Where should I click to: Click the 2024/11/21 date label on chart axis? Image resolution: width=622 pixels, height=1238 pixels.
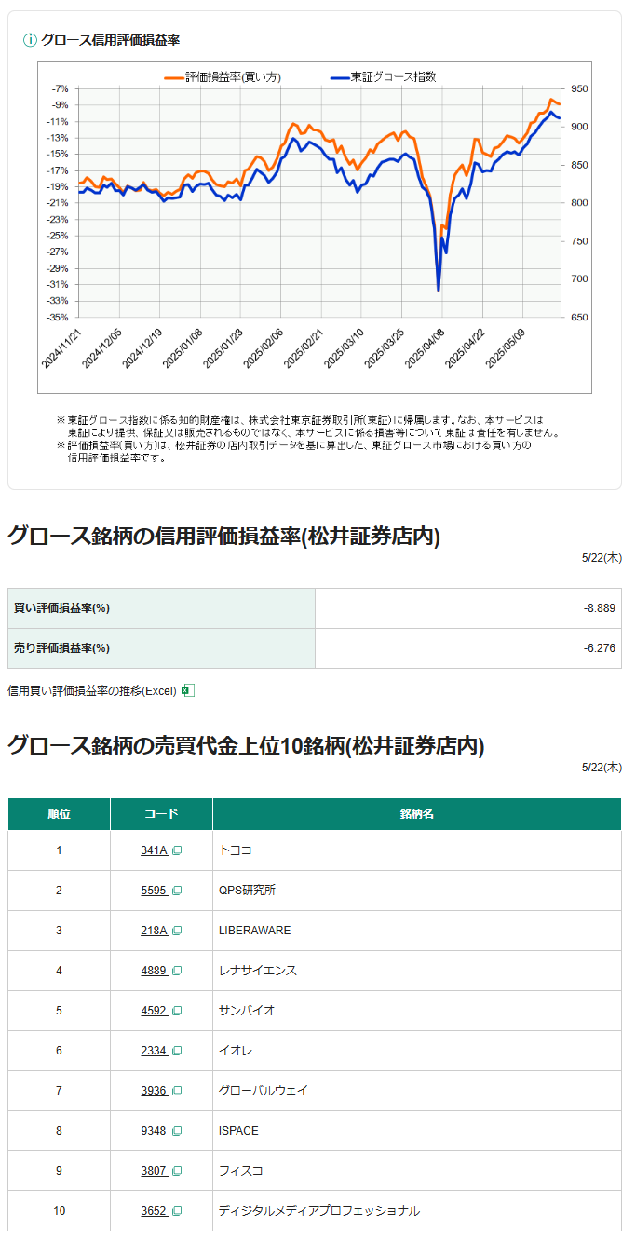(62, 347)
